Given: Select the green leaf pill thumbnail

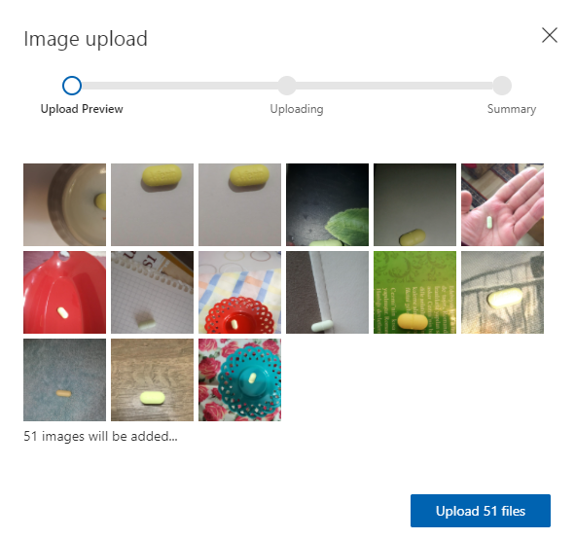Looking at the screenshot, I should 328,204.
